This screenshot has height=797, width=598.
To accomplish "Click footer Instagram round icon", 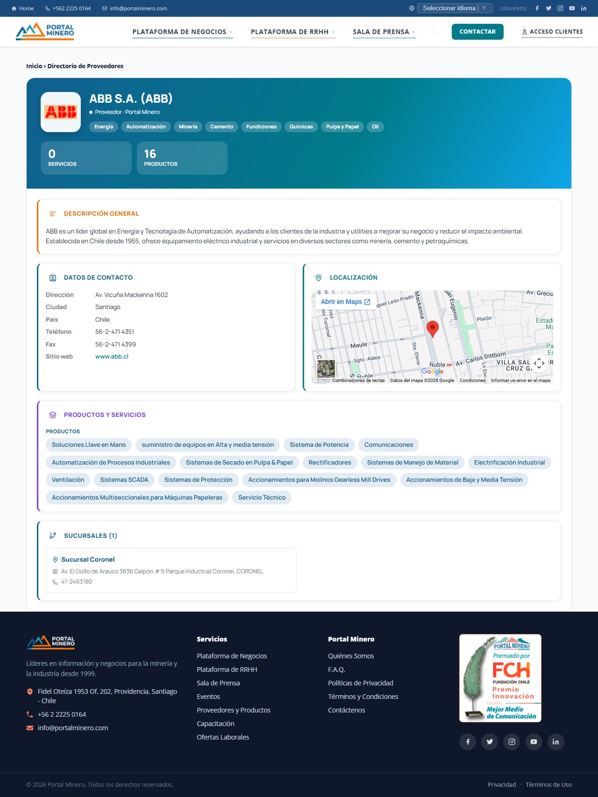I will 512,742.
